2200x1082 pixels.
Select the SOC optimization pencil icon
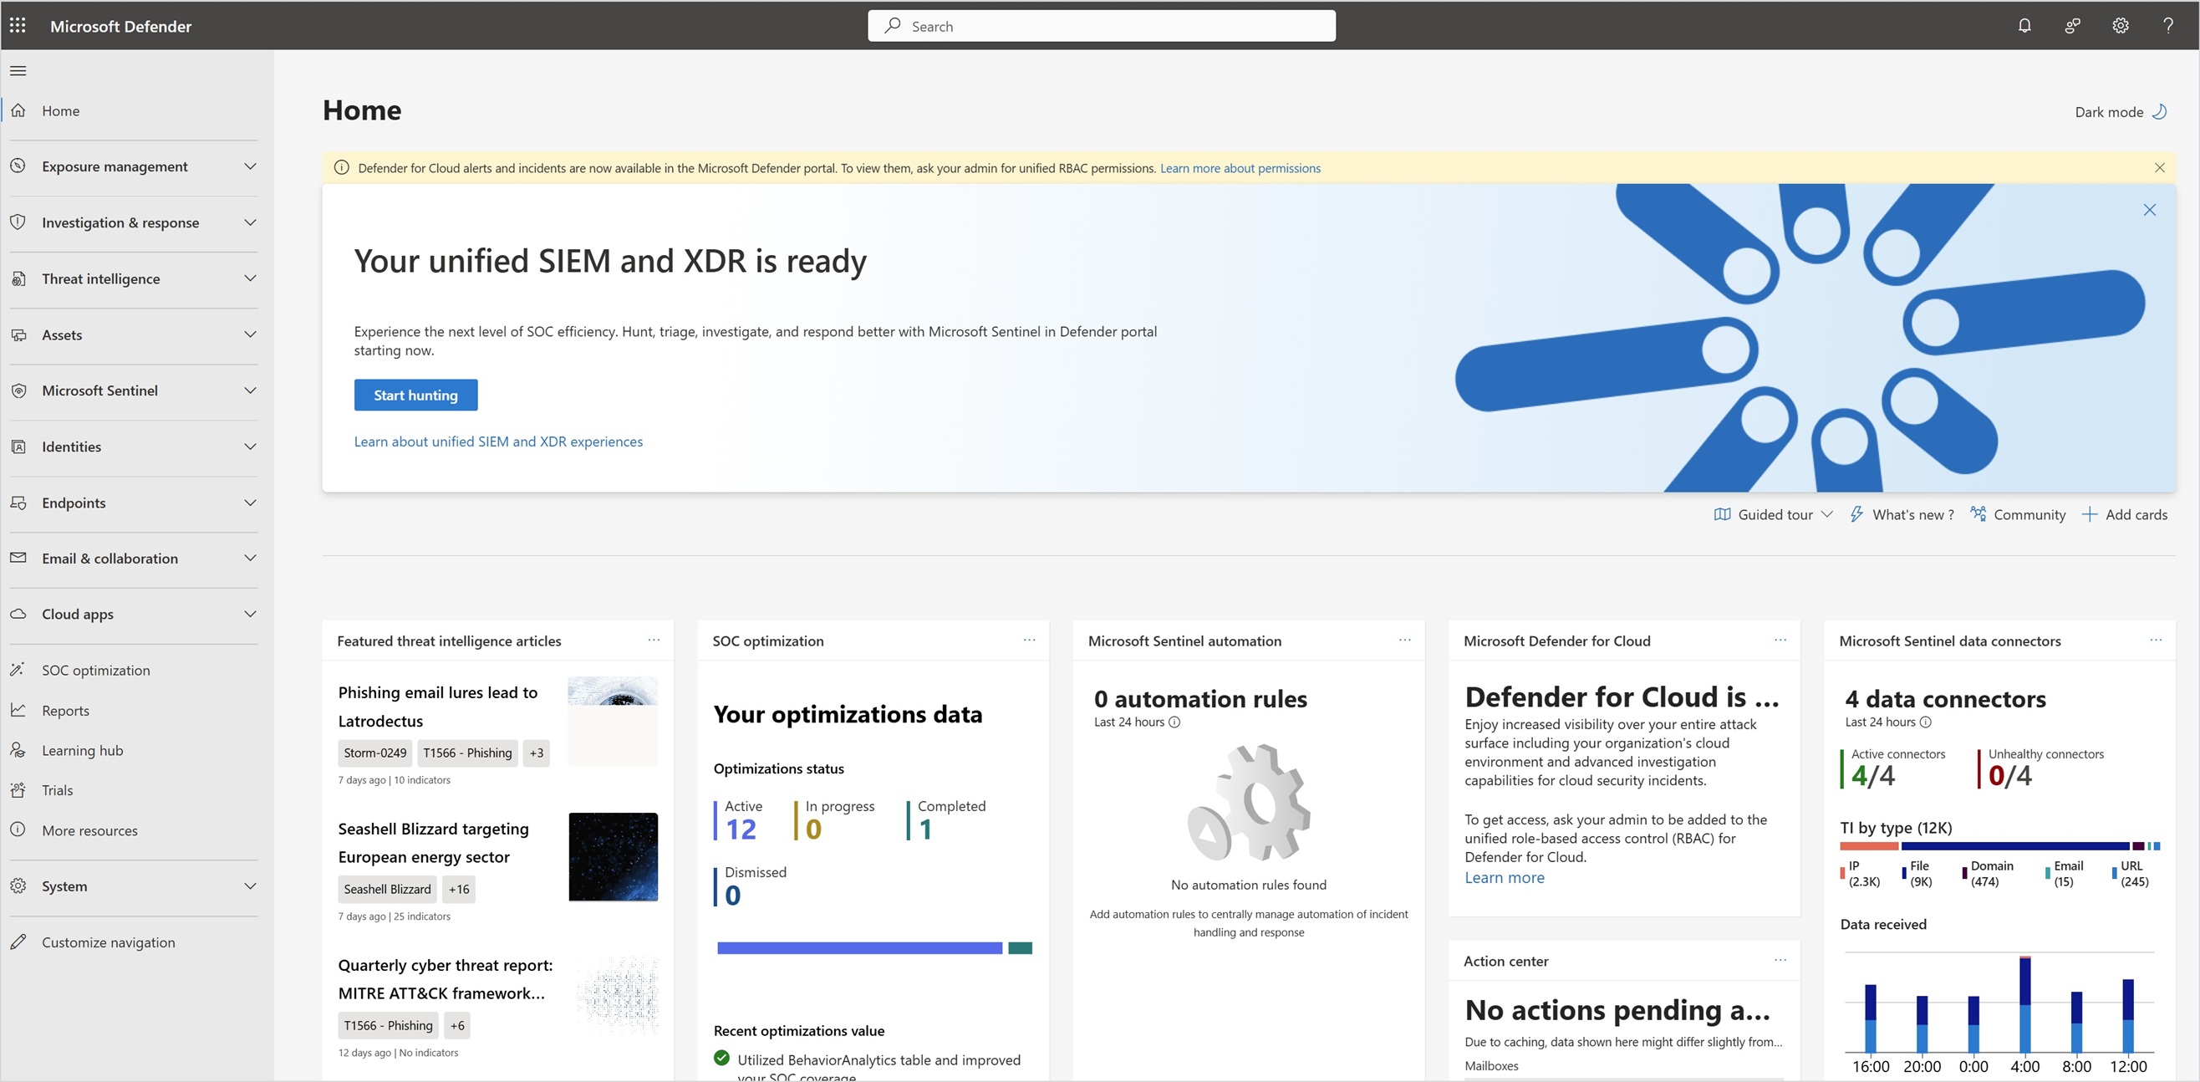pos(18,669)
